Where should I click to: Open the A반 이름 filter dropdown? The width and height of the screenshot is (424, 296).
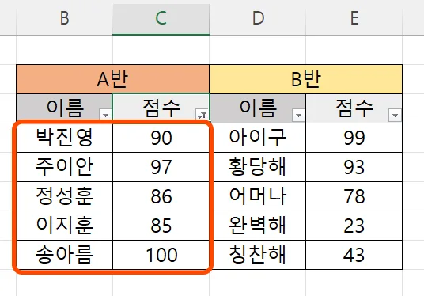click(x=105, y=115)
